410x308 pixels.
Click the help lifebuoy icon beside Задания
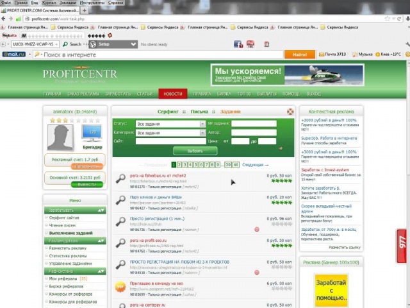click(x=290, y=112)
